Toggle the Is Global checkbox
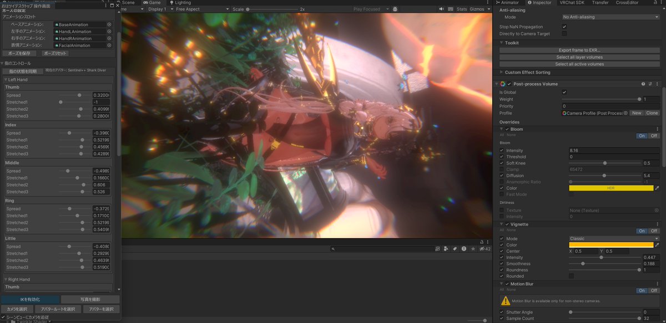 (564, 92)
